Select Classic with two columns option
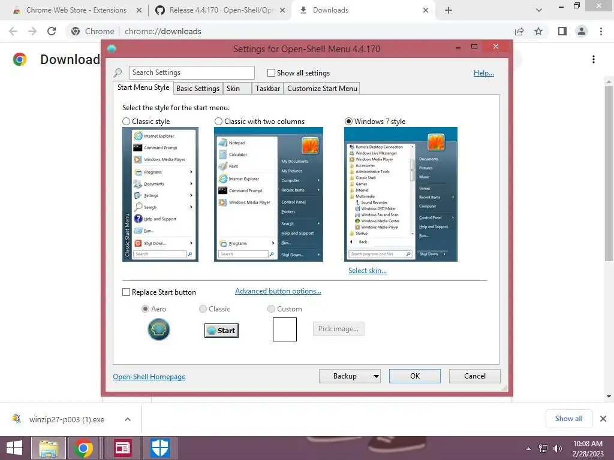Screen dimensions: 614x460 tap(218, 122)
